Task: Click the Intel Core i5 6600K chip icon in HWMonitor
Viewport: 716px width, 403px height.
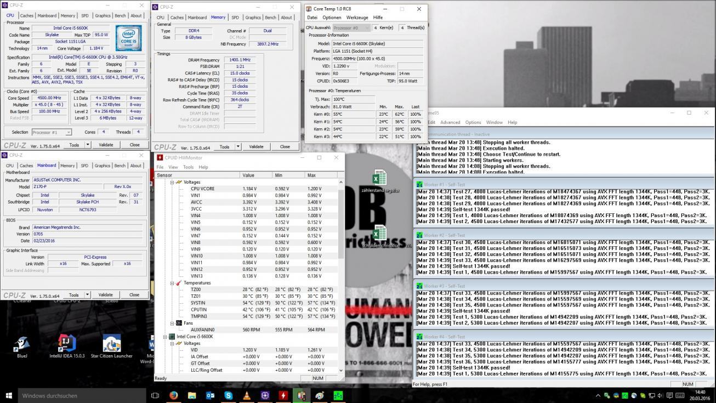Action: (x=172, y=337)
